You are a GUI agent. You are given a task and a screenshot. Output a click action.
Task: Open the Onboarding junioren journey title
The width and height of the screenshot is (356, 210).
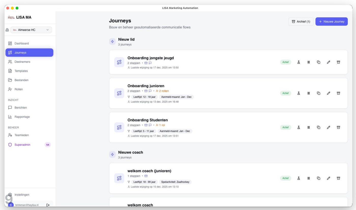tap(146, 86)
